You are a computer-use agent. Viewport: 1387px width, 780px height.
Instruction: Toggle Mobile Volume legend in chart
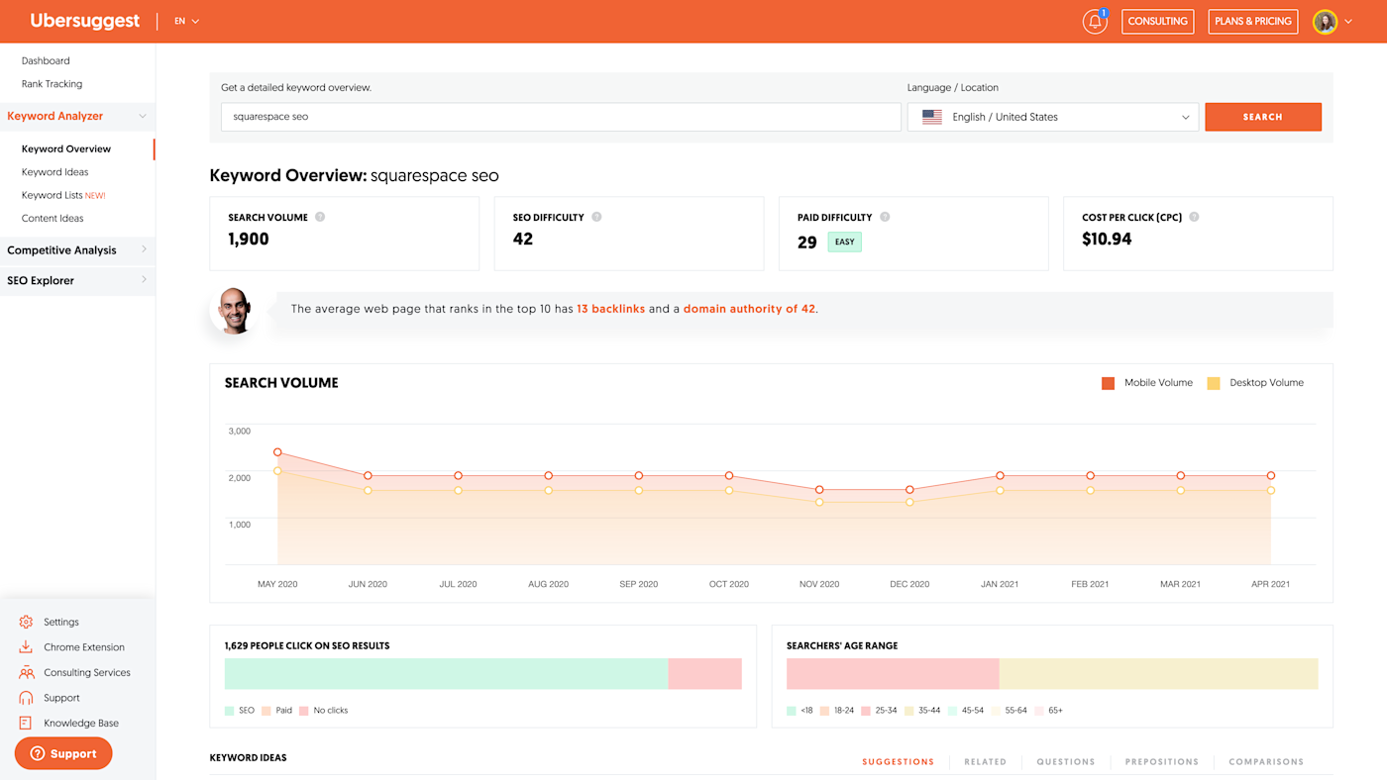point(1147,383)
